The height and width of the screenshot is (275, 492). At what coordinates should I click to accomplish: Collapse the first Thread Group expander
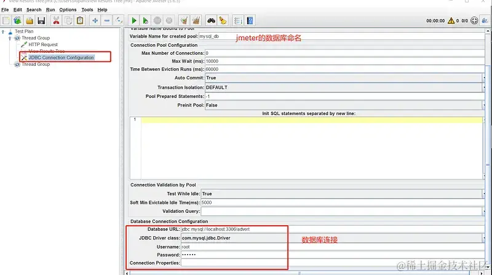click(10, 38)
